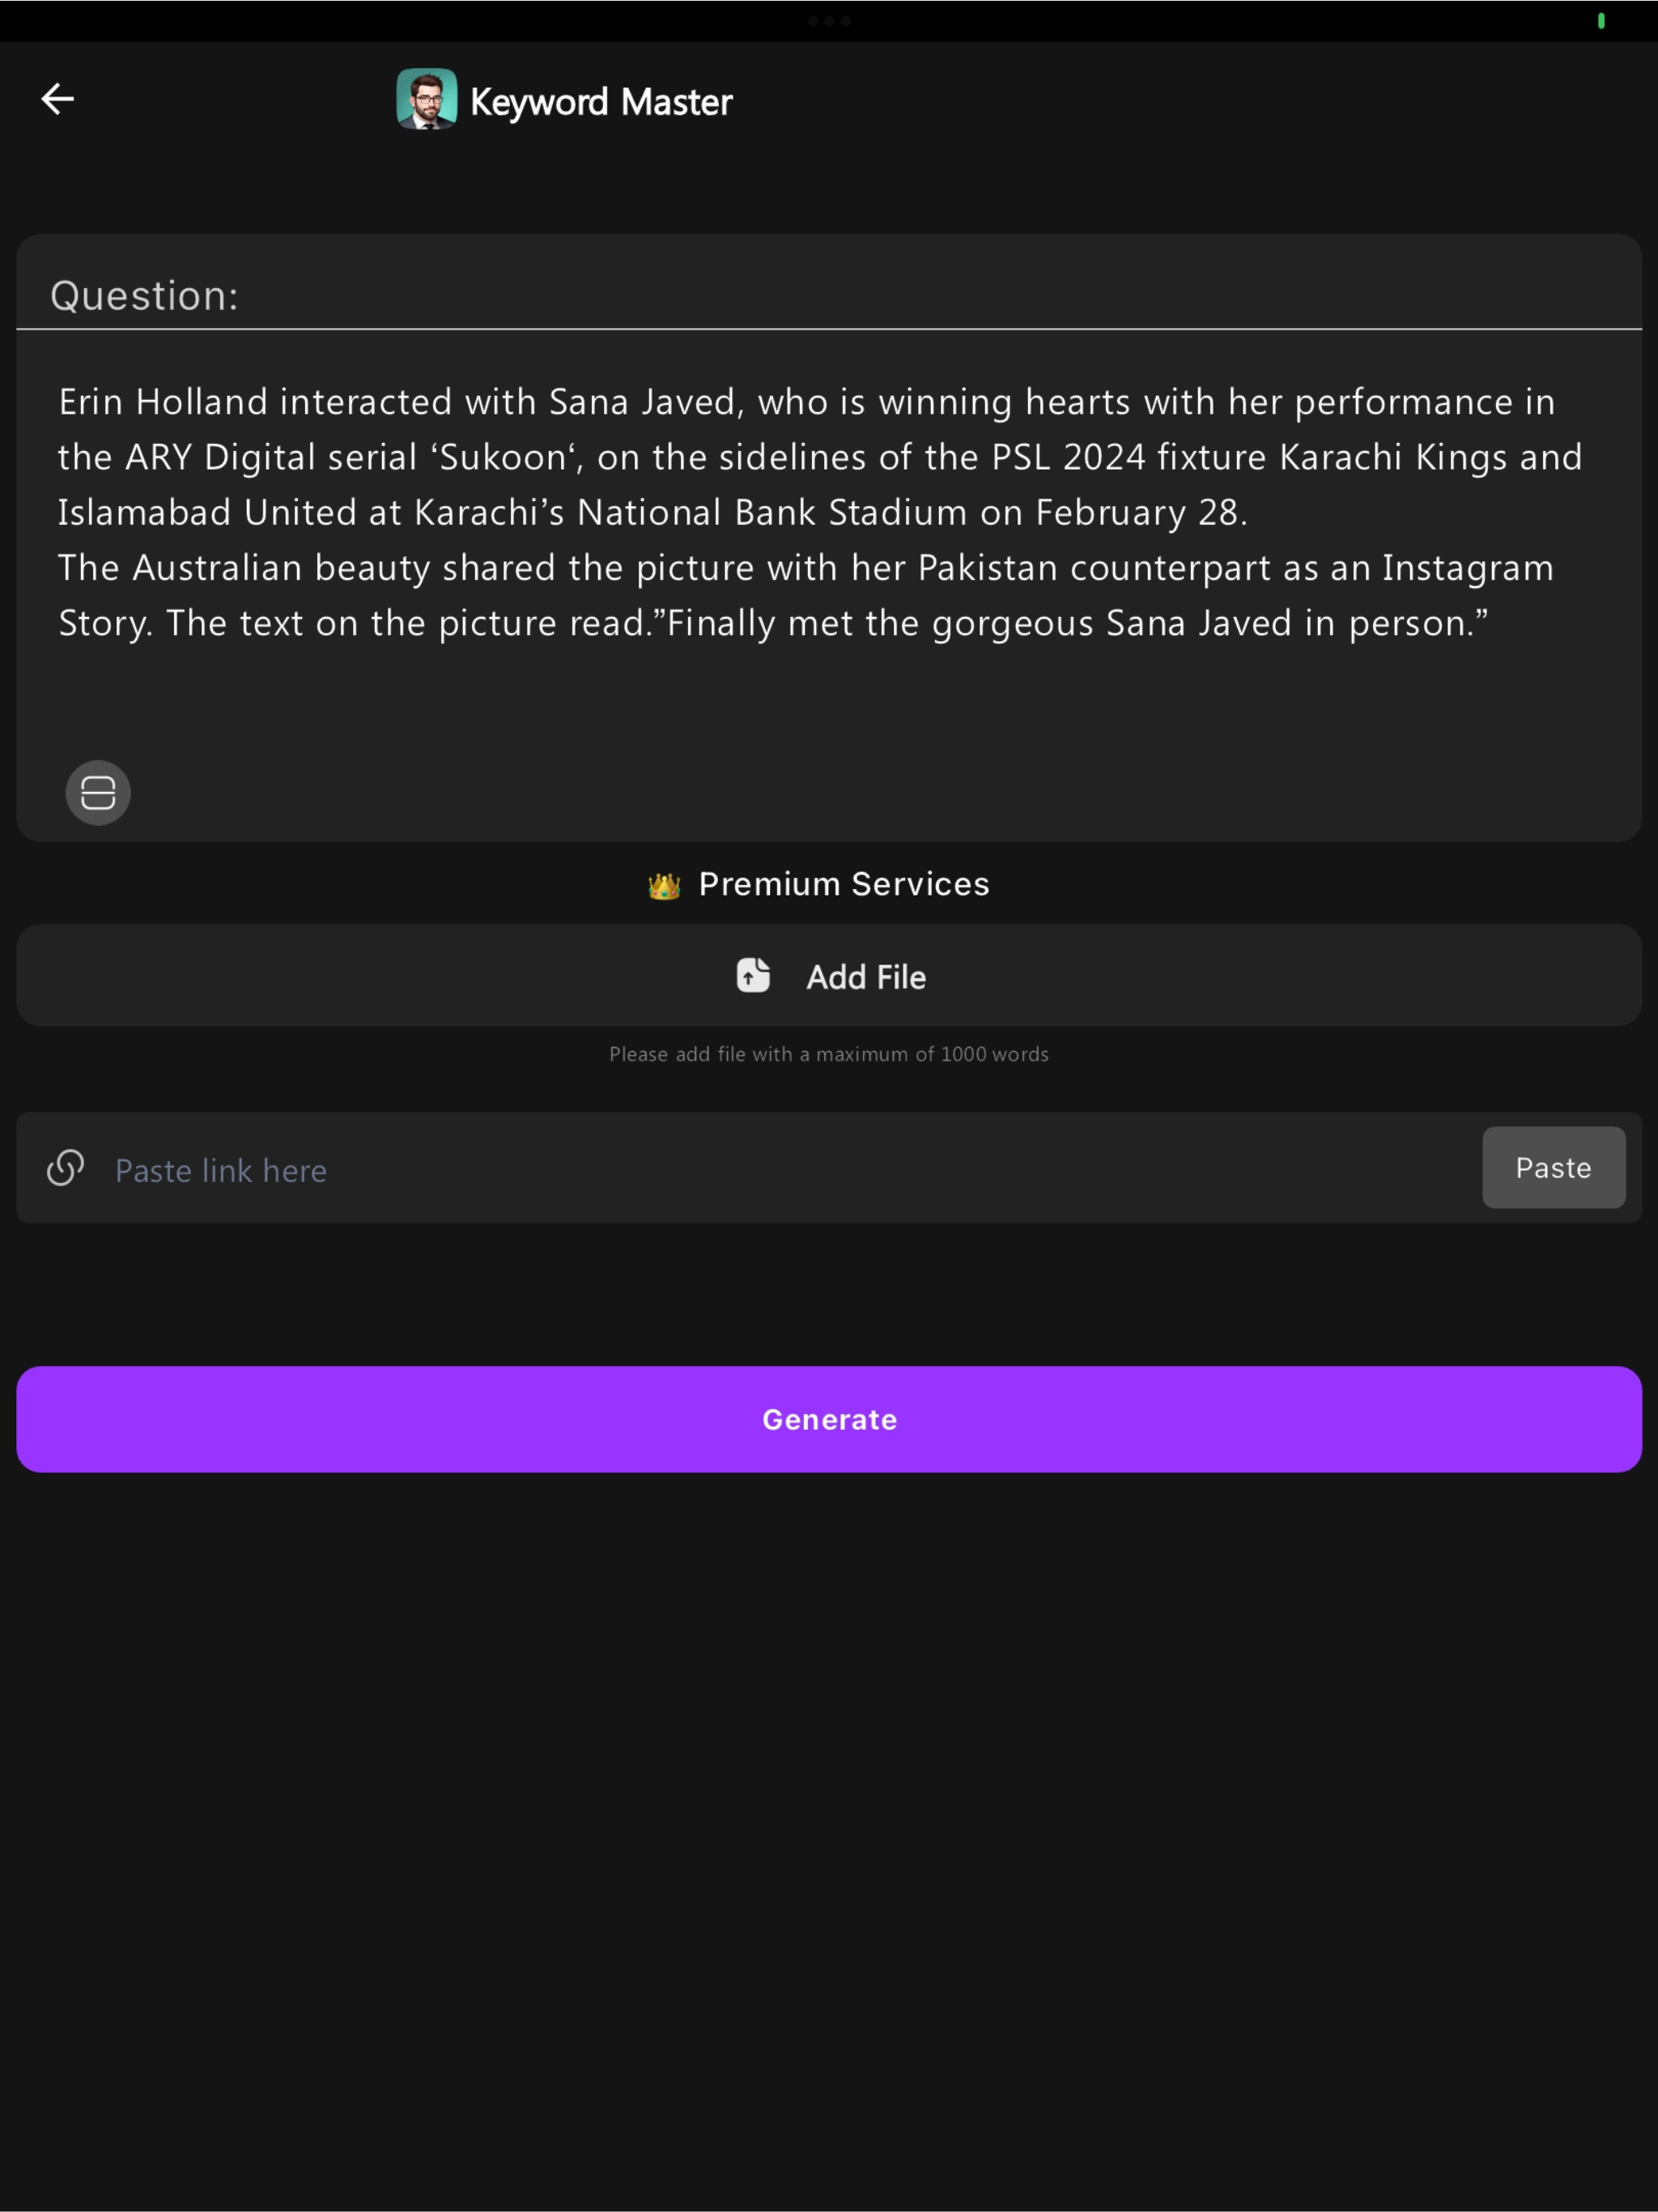The image size is (1658, 2212).
Task: Tap the crown icon beside Premium Services
Action: (662, 883)
